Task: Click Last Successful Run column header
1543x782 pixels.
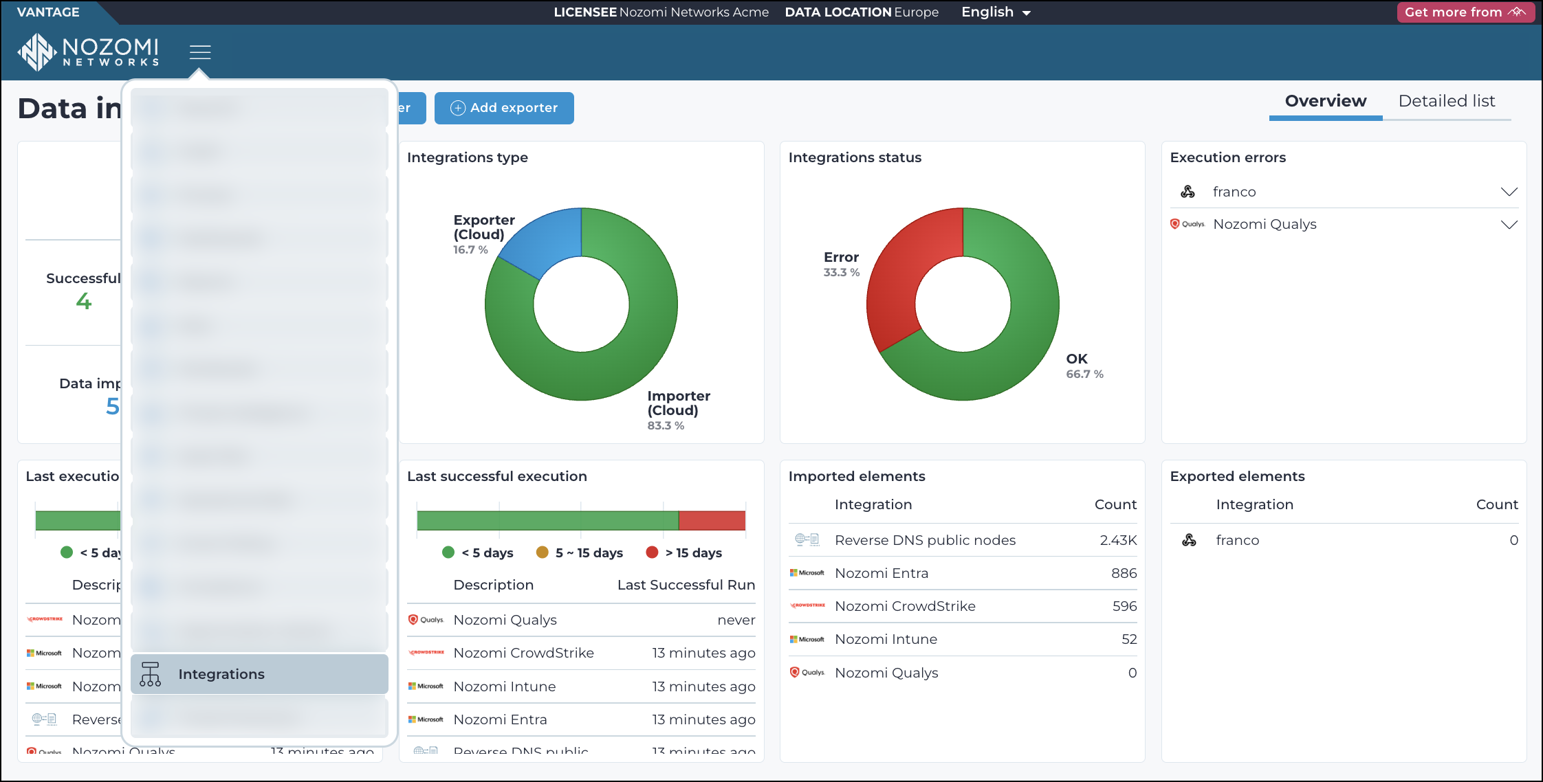Action: pos(686,585)
